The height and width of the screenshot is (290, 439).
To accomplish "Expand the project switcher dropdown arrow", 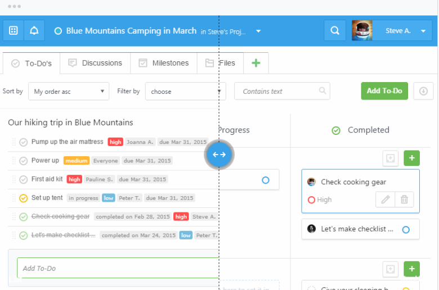I will (258, 31).
